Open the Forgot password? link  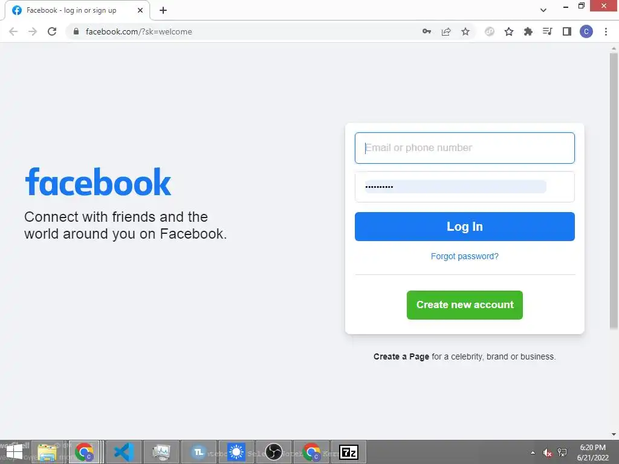point(465,256)
